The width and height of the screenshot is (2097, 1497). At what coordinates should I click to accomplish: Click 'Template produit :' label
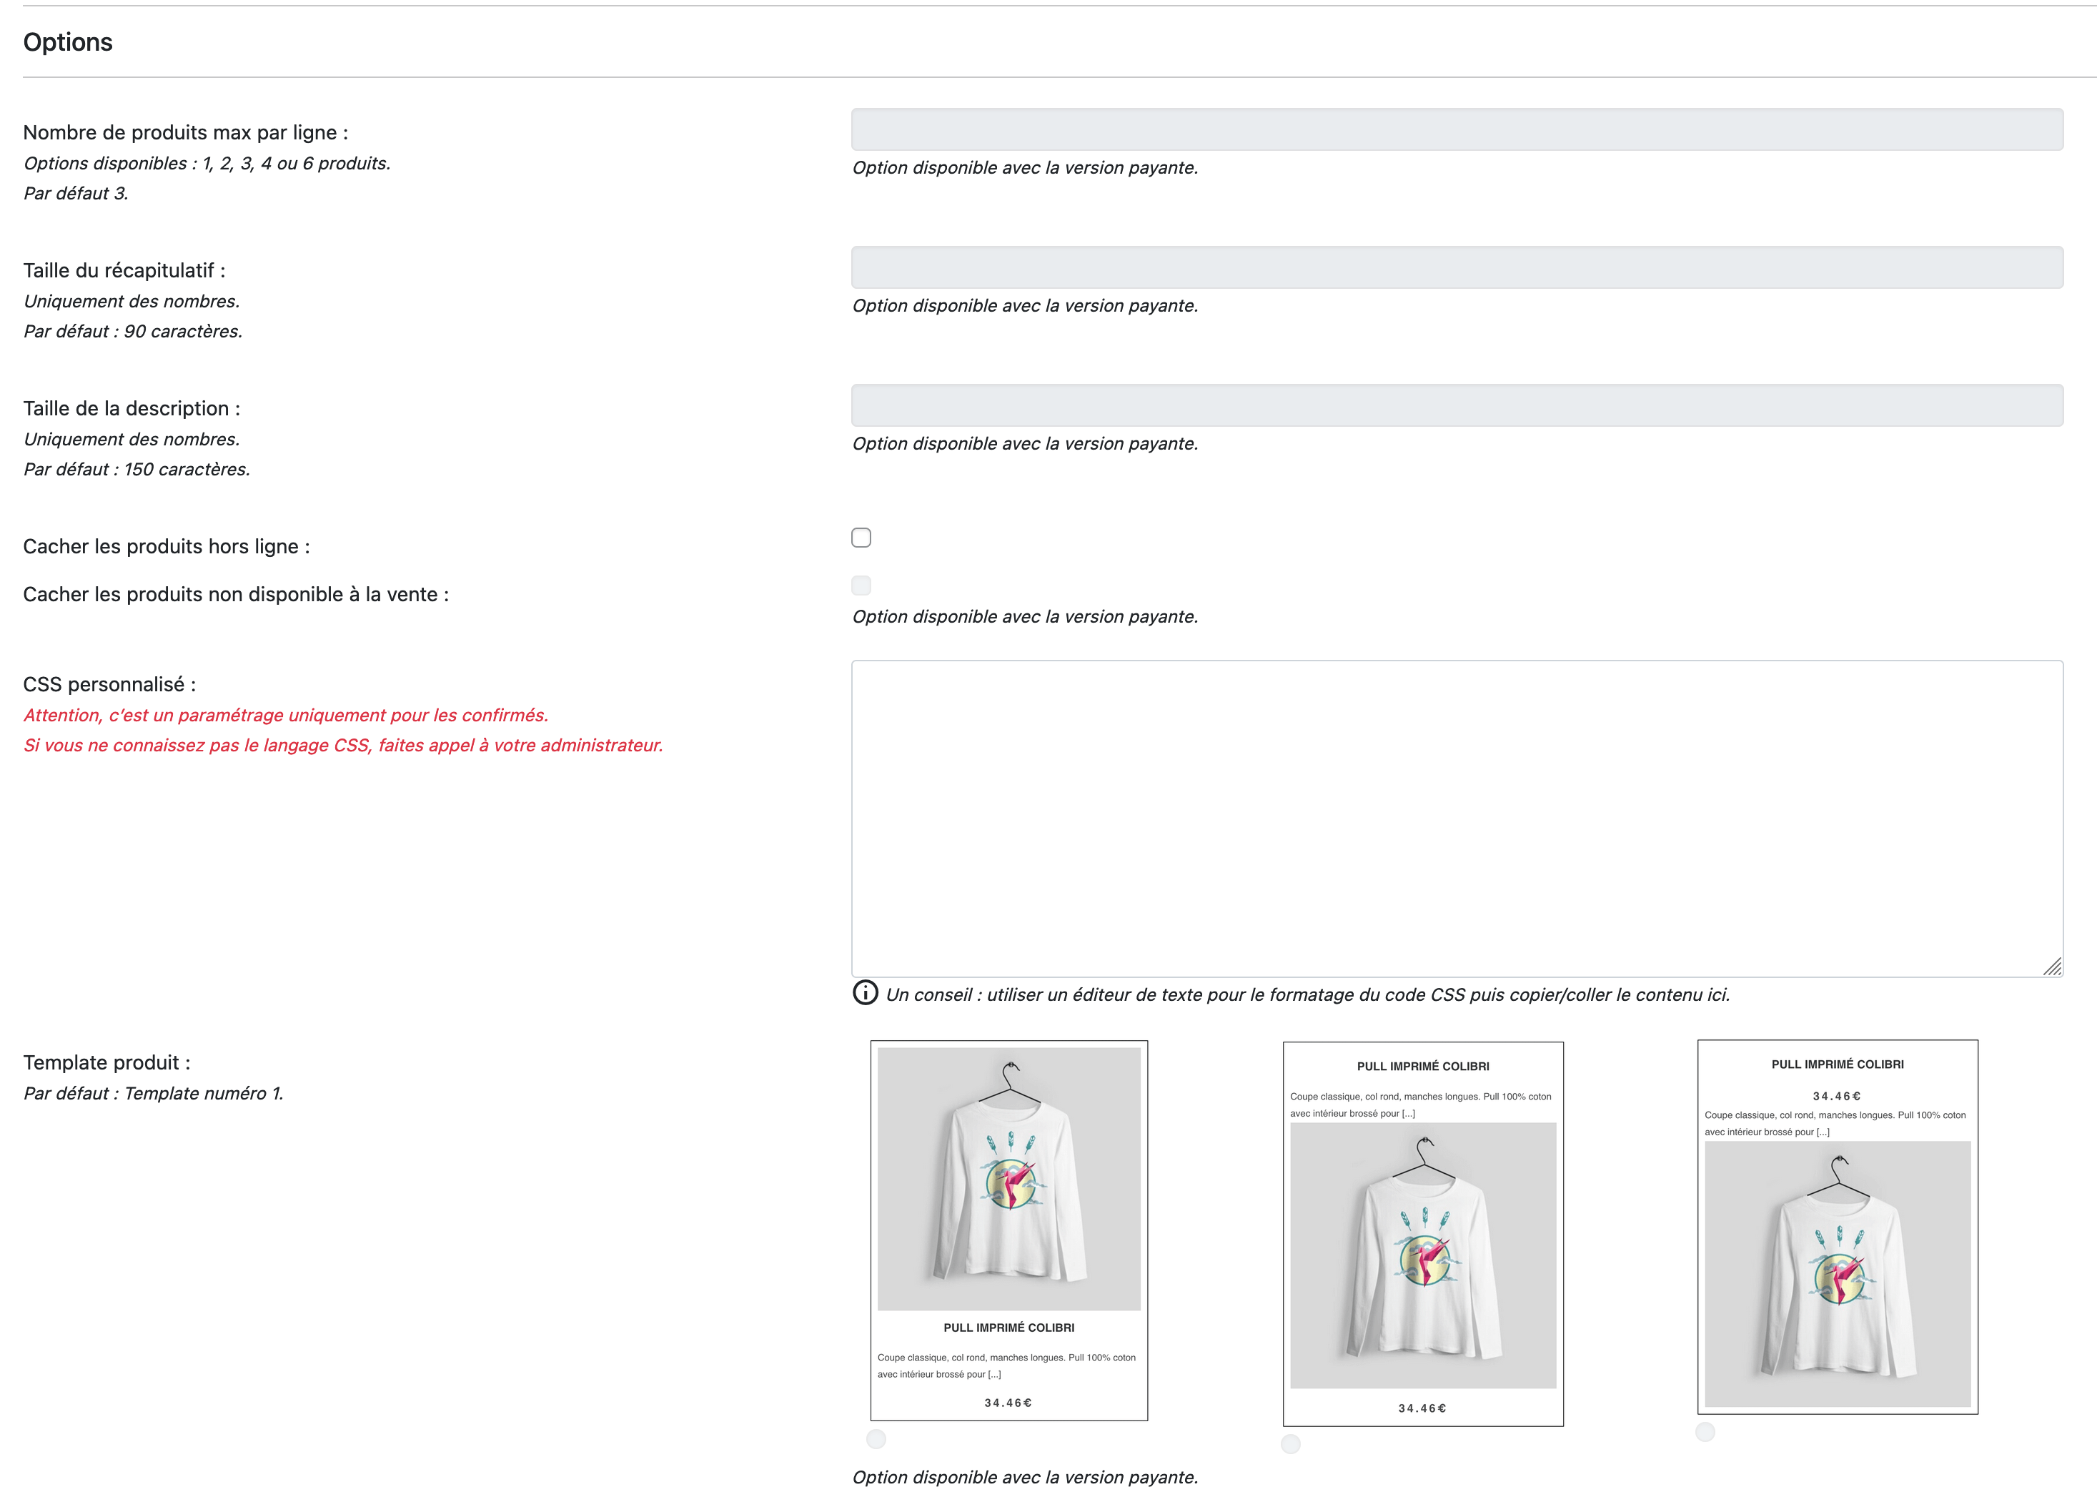pos(107,1063)
